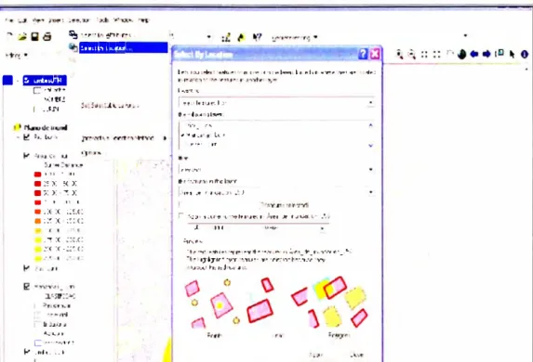Click the Select Features tool icon
533x362 pixels.
coord(500,54)
